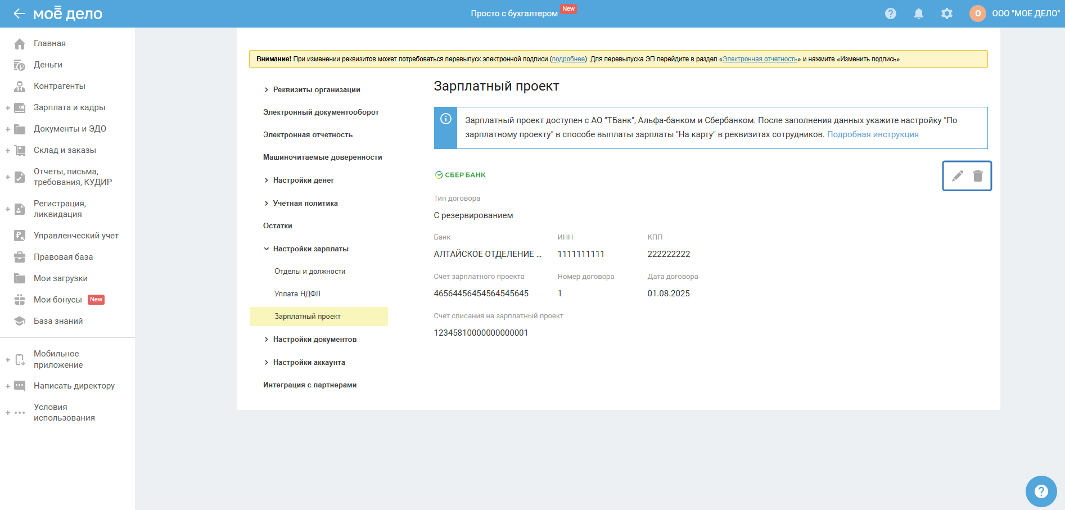Click the info icon in the blue notice
This screenshot has height=510, width=1065.
coord(446,119)
